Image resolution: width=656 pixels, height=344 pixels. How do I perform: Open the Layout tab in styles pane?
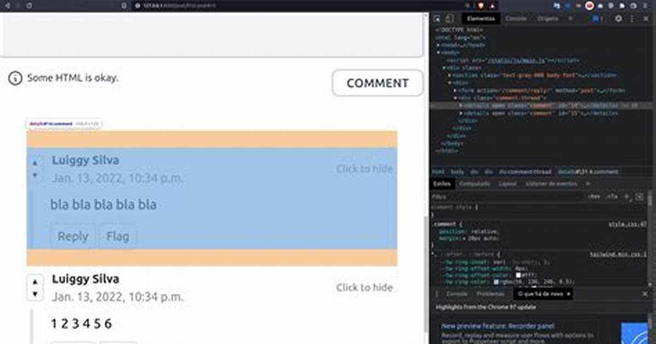(x=507, y=184)
